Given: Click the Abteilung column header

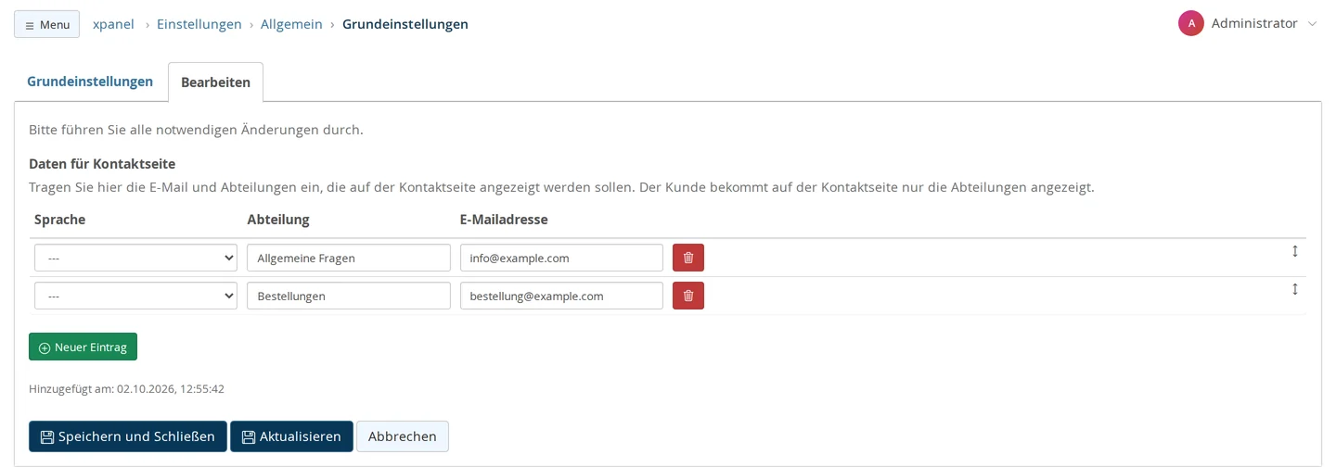Looking at the screenshot, I should pos(278,220).
